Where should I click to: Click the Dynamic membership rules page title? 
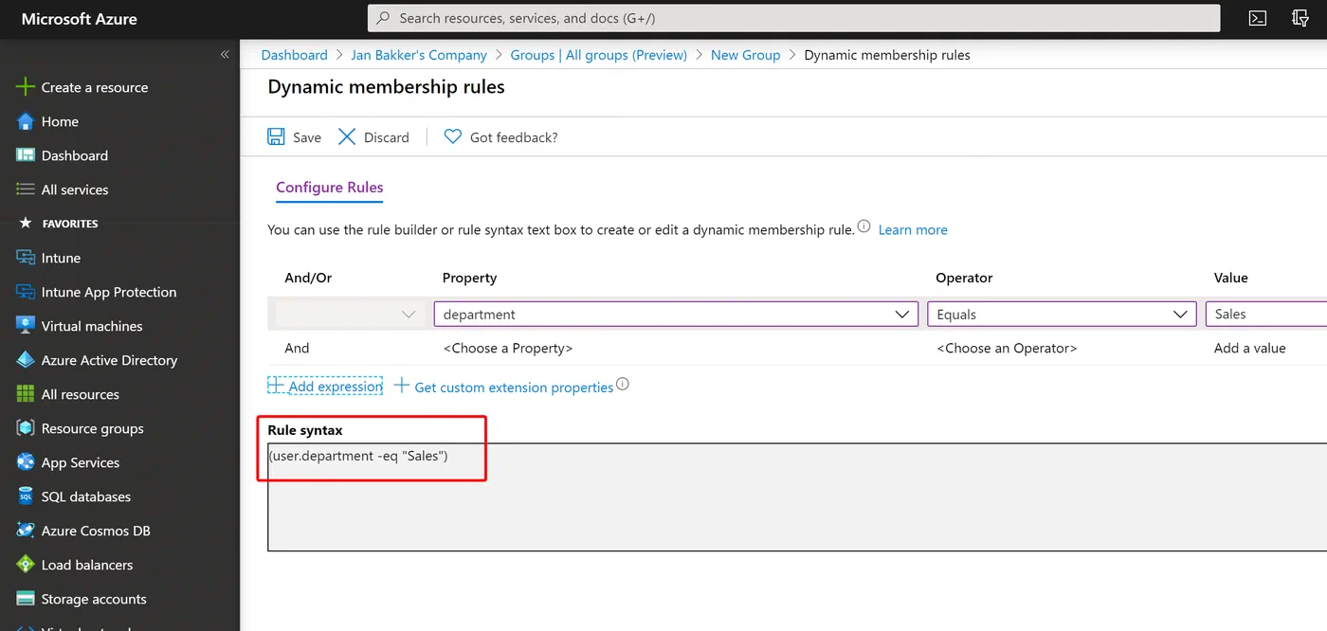[x=386, y=87]
